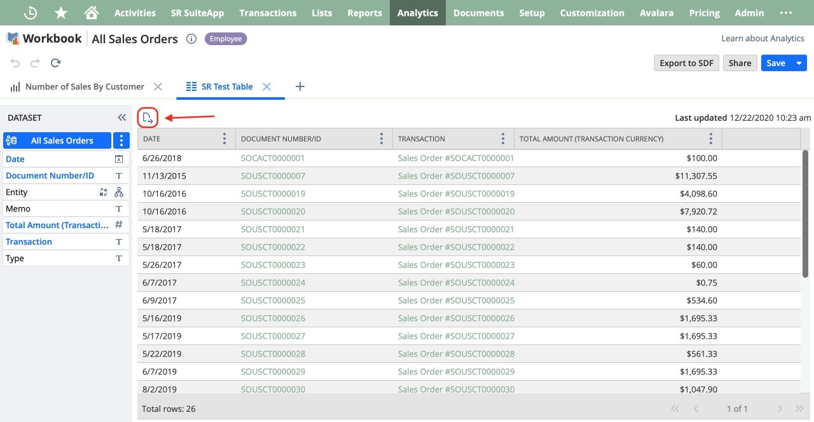Click the Share button
Viewport: 814px width, 422px height.
click(x=740, y=63)
